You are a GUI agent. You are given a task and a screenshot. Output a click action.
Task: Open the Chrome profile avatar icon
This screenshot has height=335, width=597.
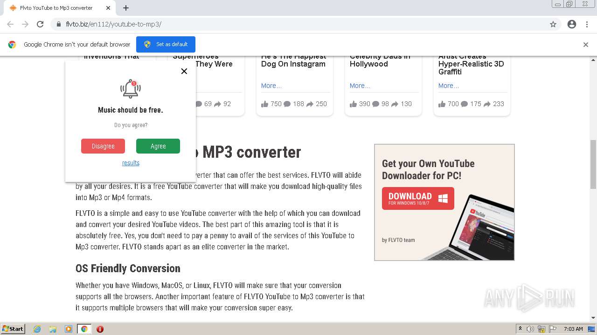click(572, 24)
